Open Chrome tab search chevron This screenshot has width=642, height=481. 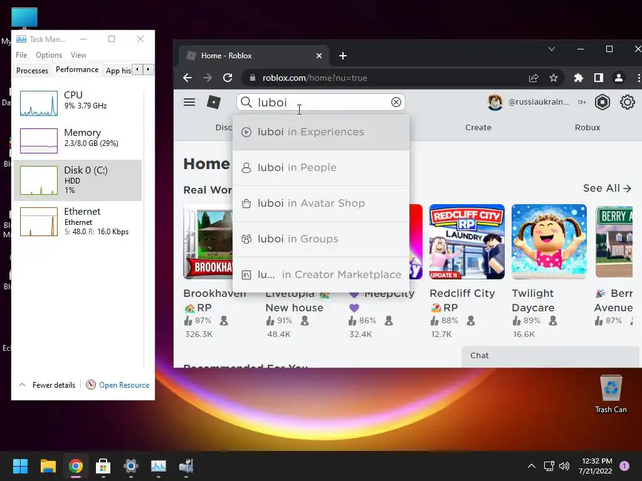coord(552,49)
